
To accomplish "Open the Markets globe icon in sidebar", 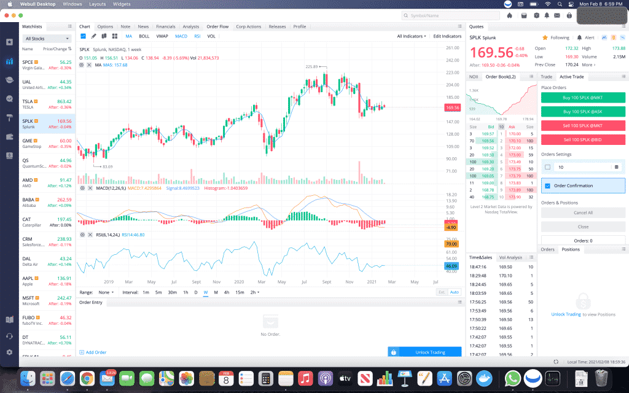I will pos(9,80).
